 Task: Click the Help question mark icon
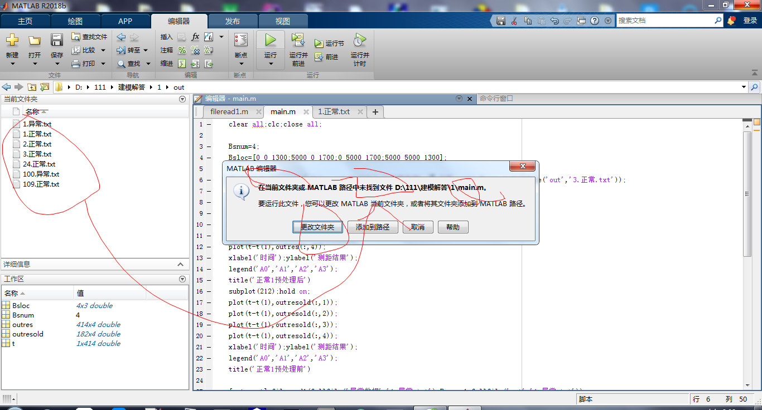click(x=595, y=21)
